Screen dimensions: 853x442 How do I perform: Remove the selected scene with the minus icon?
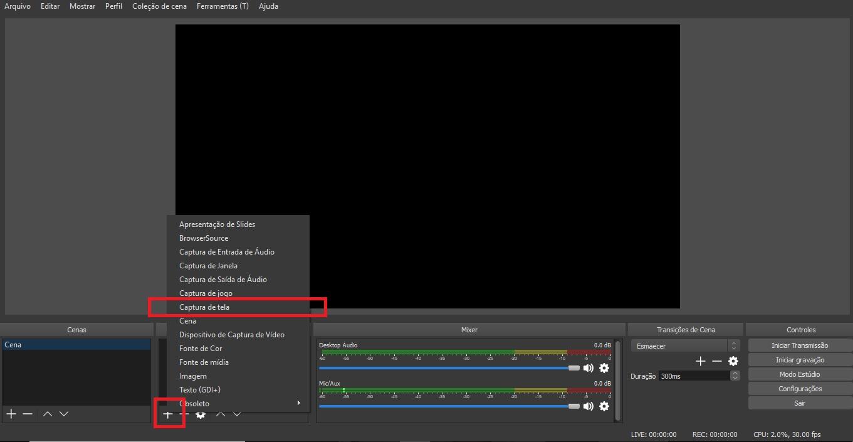[x=28, y=414]
